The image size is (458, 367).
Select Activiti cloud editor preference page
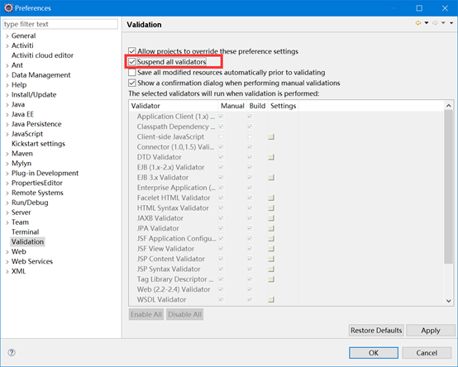pos(42,55)
